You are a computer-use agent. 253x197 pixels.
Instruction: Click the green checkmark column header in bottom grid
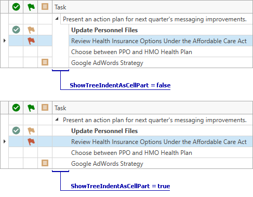point(16,108)
